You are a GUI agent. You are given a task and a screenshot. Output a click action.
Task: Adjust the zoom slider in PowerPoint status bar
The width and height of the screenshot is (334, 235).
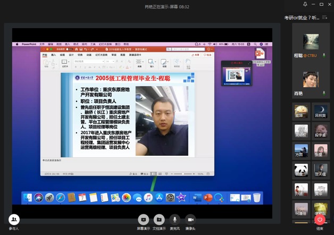(x=182, y=174)
